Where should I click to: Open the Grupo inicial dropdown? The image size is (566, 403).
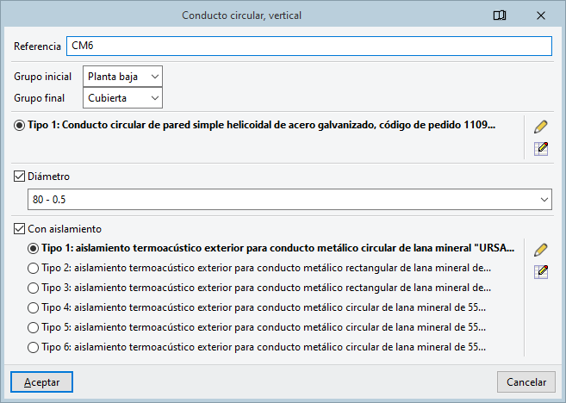(x=122, y=77)
